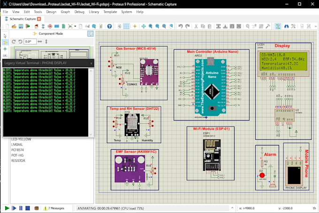The image size is (319, 213).
Task: Close the Schematic Capture tab
Action: click(39, 19)
